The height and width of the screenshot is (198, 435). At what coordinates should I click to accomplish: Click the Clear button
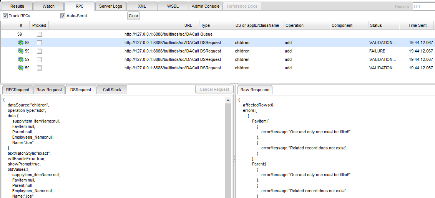click(x=133, y=16)
